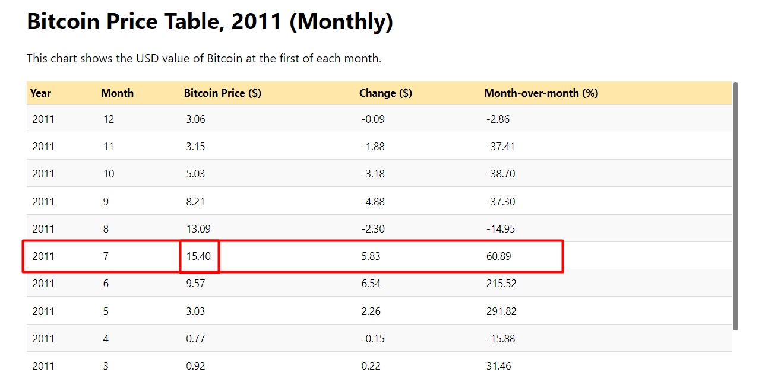Viewport: 759px width, 391px height.
Task: Click percent value 31.46
Action: (x=498, y=366)
